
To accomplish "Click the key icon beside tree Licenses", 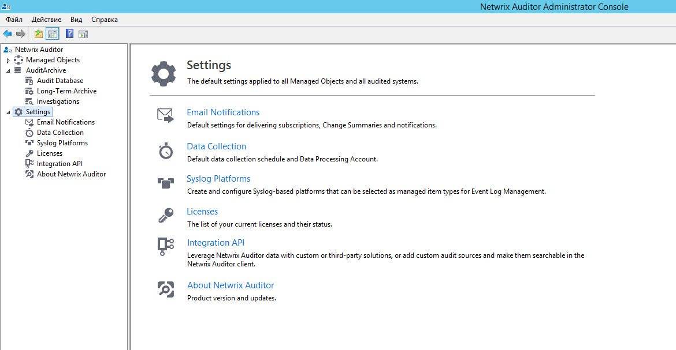I will coord(29,153).
